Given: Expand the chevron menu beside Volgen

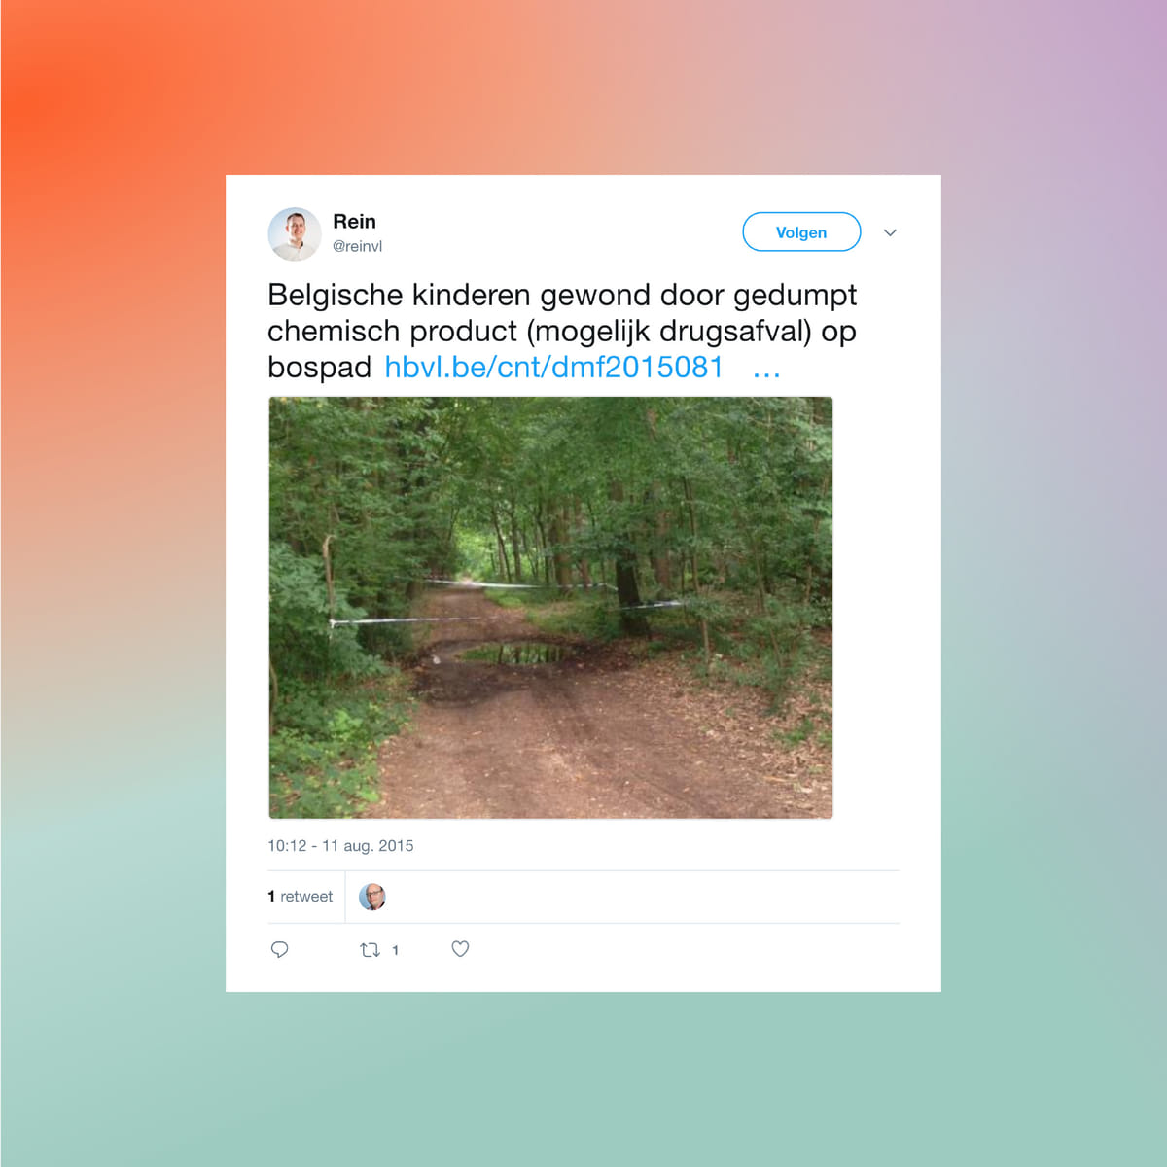Looking at the screenshot, I should [x=890, y=232].
